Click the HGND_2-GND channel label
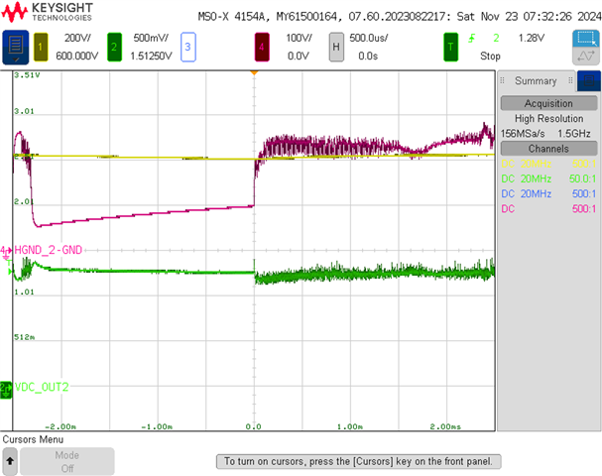602x476 pixels. point(49,250)
